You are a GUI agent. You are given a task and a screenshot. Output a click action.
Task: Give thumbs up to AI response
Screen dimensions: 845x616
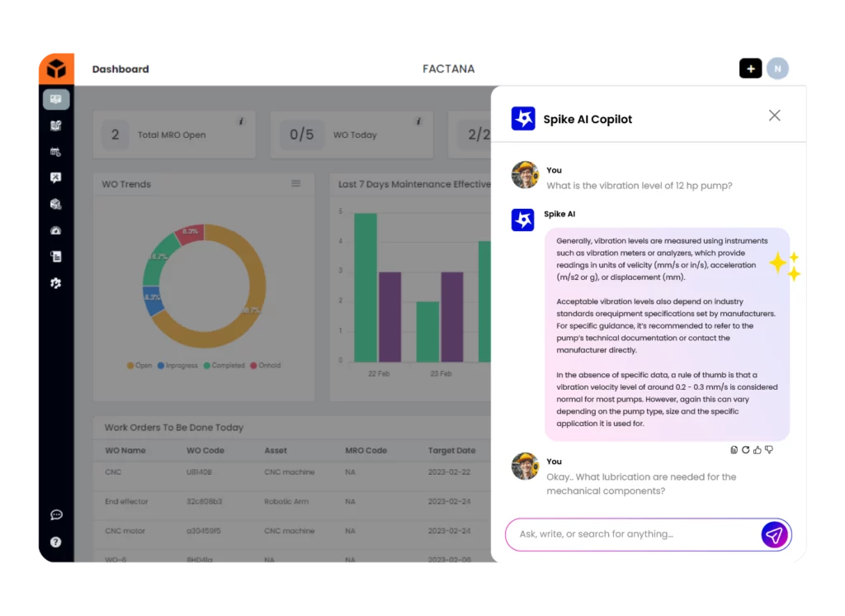click(x=758, y=450)
